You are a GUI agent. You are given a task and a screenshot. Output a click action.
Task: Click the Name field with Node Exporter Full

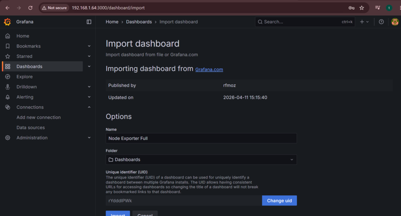[201, 138]
